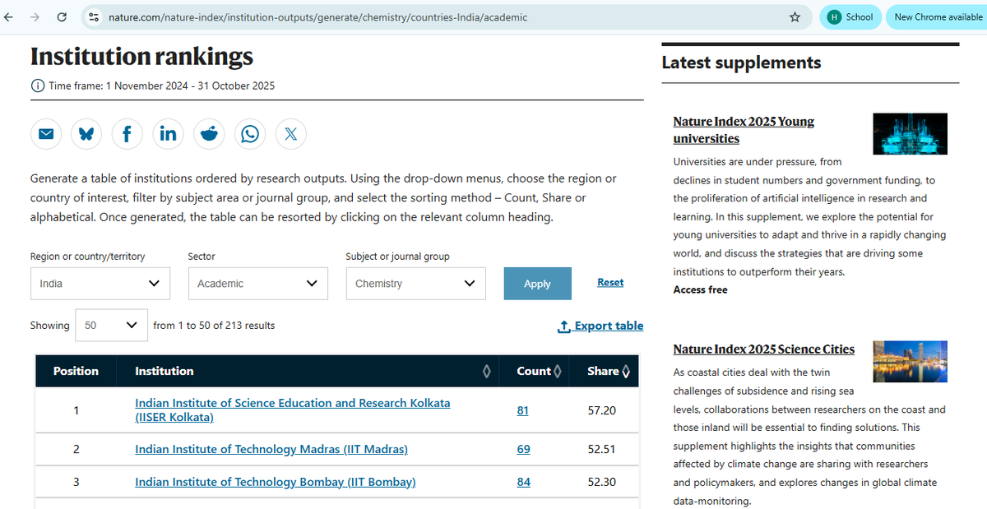Image resolution: width=987 pixels, height=509 pixels.
Task: Open the Subject dropdown showing Chemistry
Action: point(416,283)
